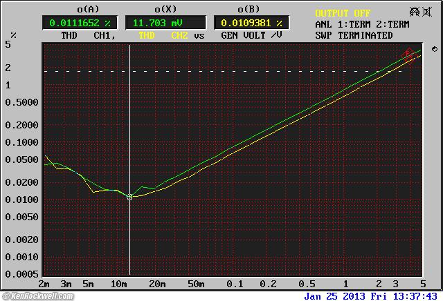443x301 pixels.
Task: Click the % unit label above the Y axis
Action: pyautogui.click(x=13, y=35)
